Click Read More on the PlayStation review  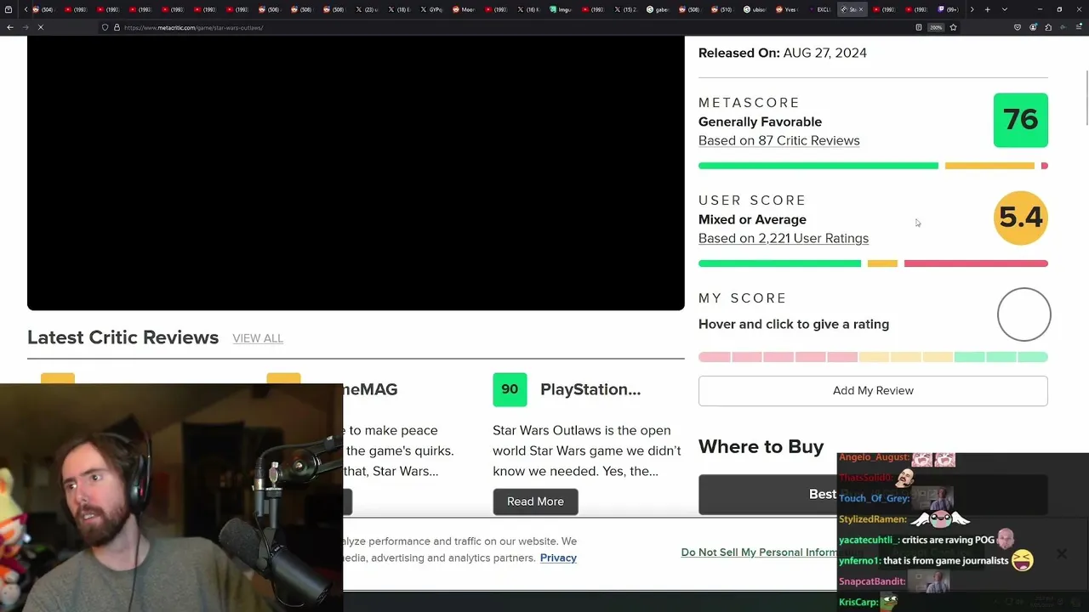pos(535,501)
